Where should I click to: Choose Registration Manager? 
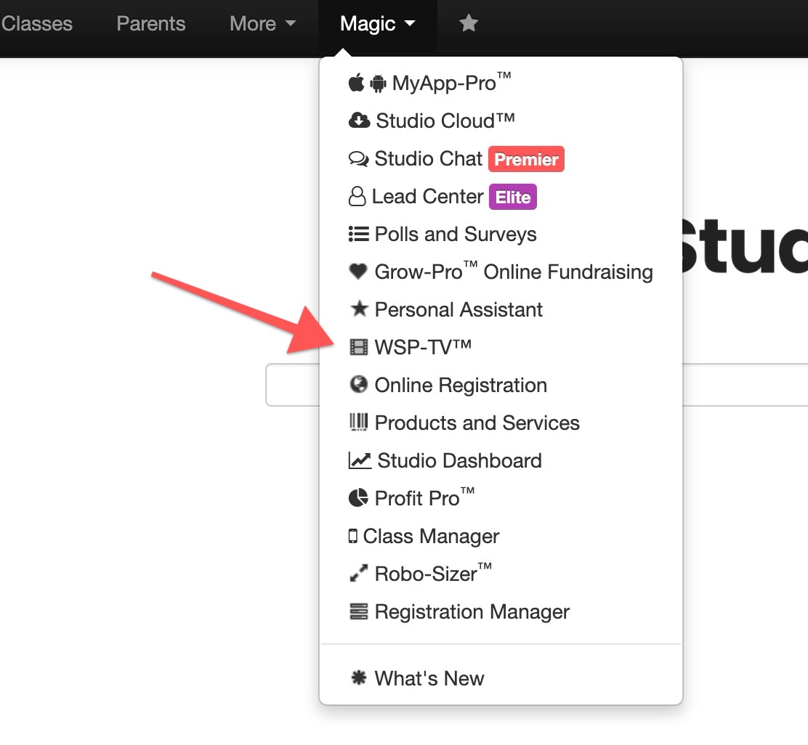tap(501, 611)
